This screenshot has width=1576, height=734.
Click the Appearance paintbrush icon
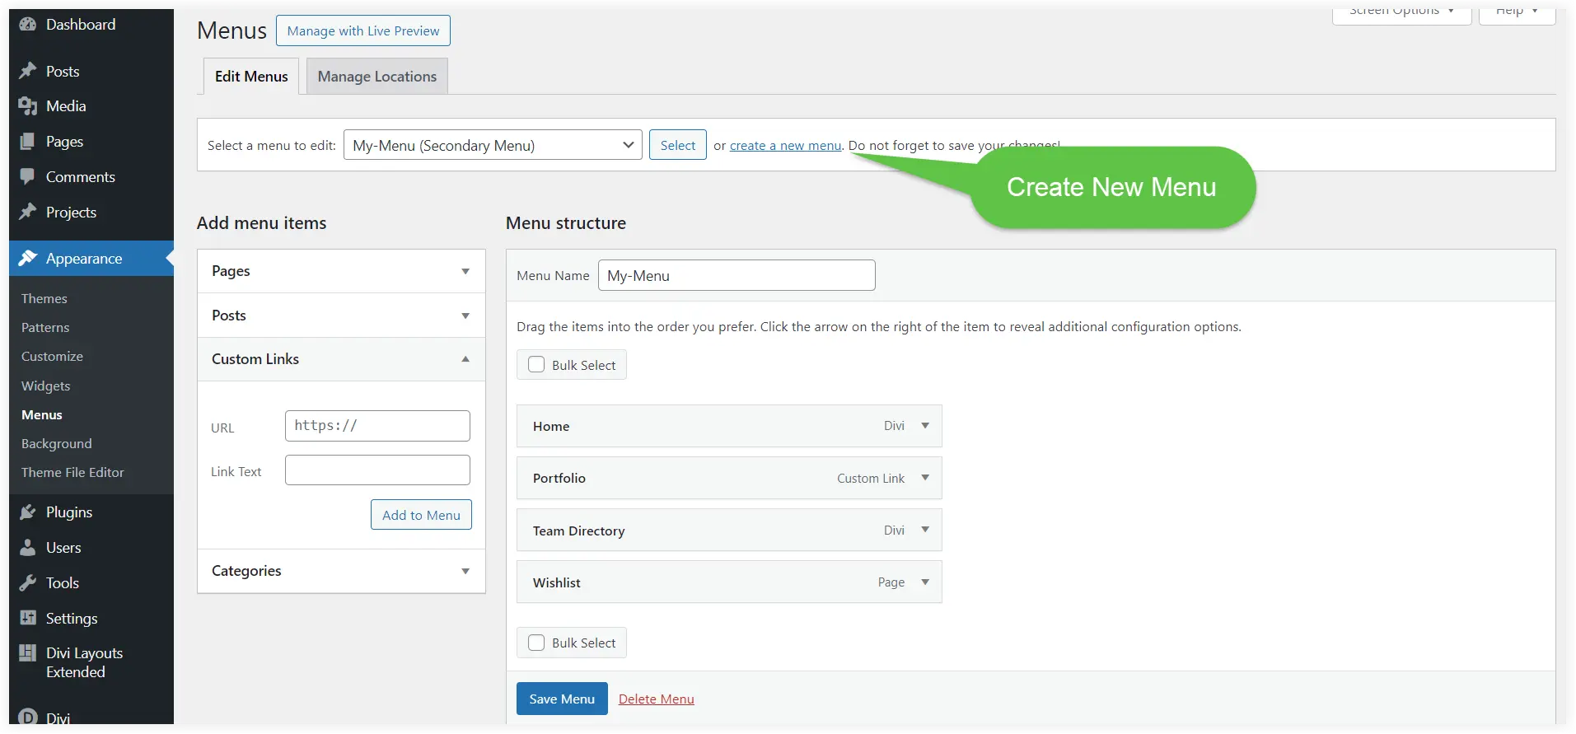(x=28, y=258)
